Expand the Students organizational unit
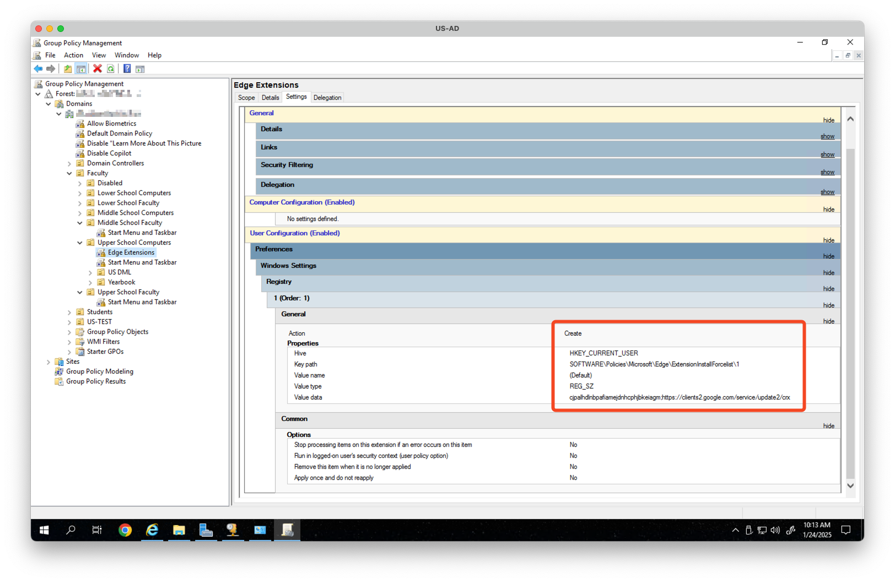895x582 pixels. tap(69, 312)
